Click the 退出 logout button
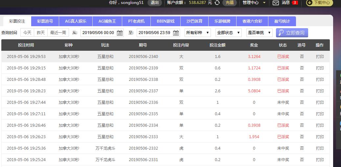 coord(155,3)
